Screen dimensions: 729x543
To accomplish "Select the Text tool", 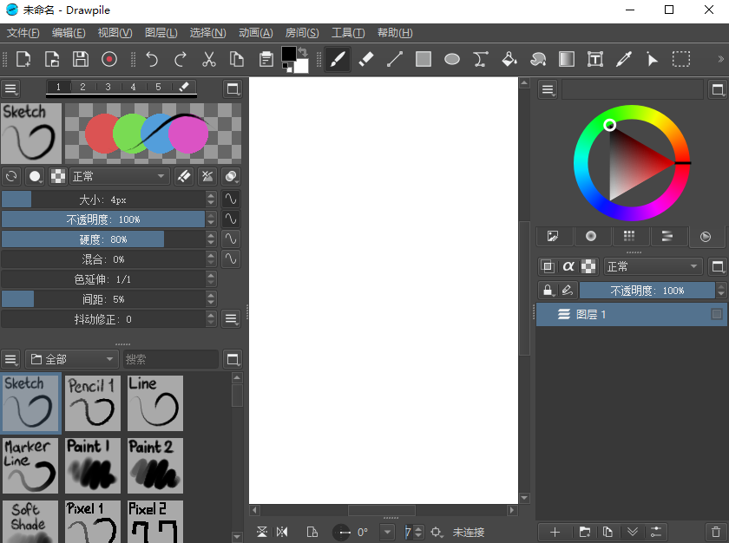I will [x=595, y=60].
